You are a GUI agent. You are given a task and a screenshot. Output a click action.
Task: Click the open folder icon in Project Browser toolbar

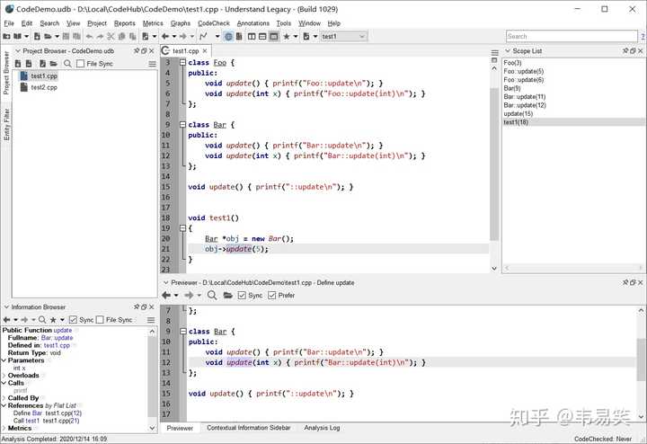point(54,64)
